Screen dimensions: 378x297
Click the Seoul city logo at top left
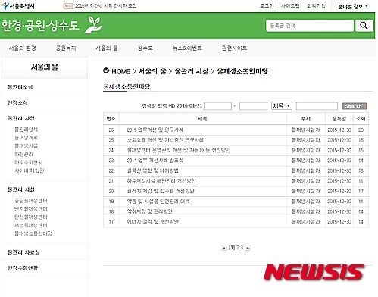tap(17, 6)
